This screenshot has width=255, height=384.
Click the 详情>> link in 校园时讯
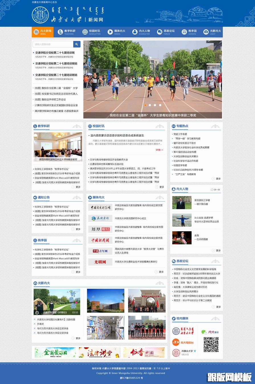click(x=159, y=150)
